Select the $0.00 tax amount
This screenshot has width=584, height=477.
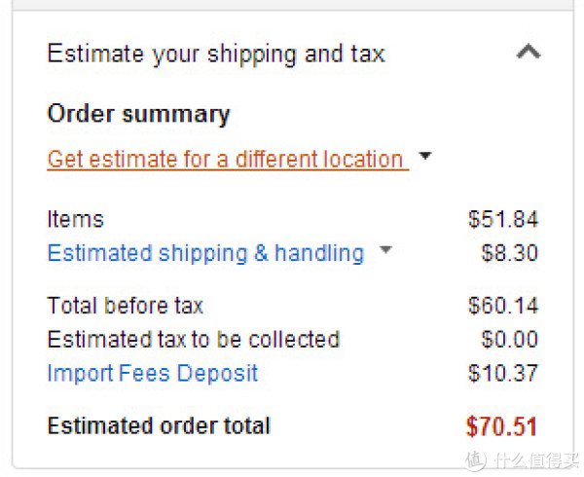[x=509, y=339]
